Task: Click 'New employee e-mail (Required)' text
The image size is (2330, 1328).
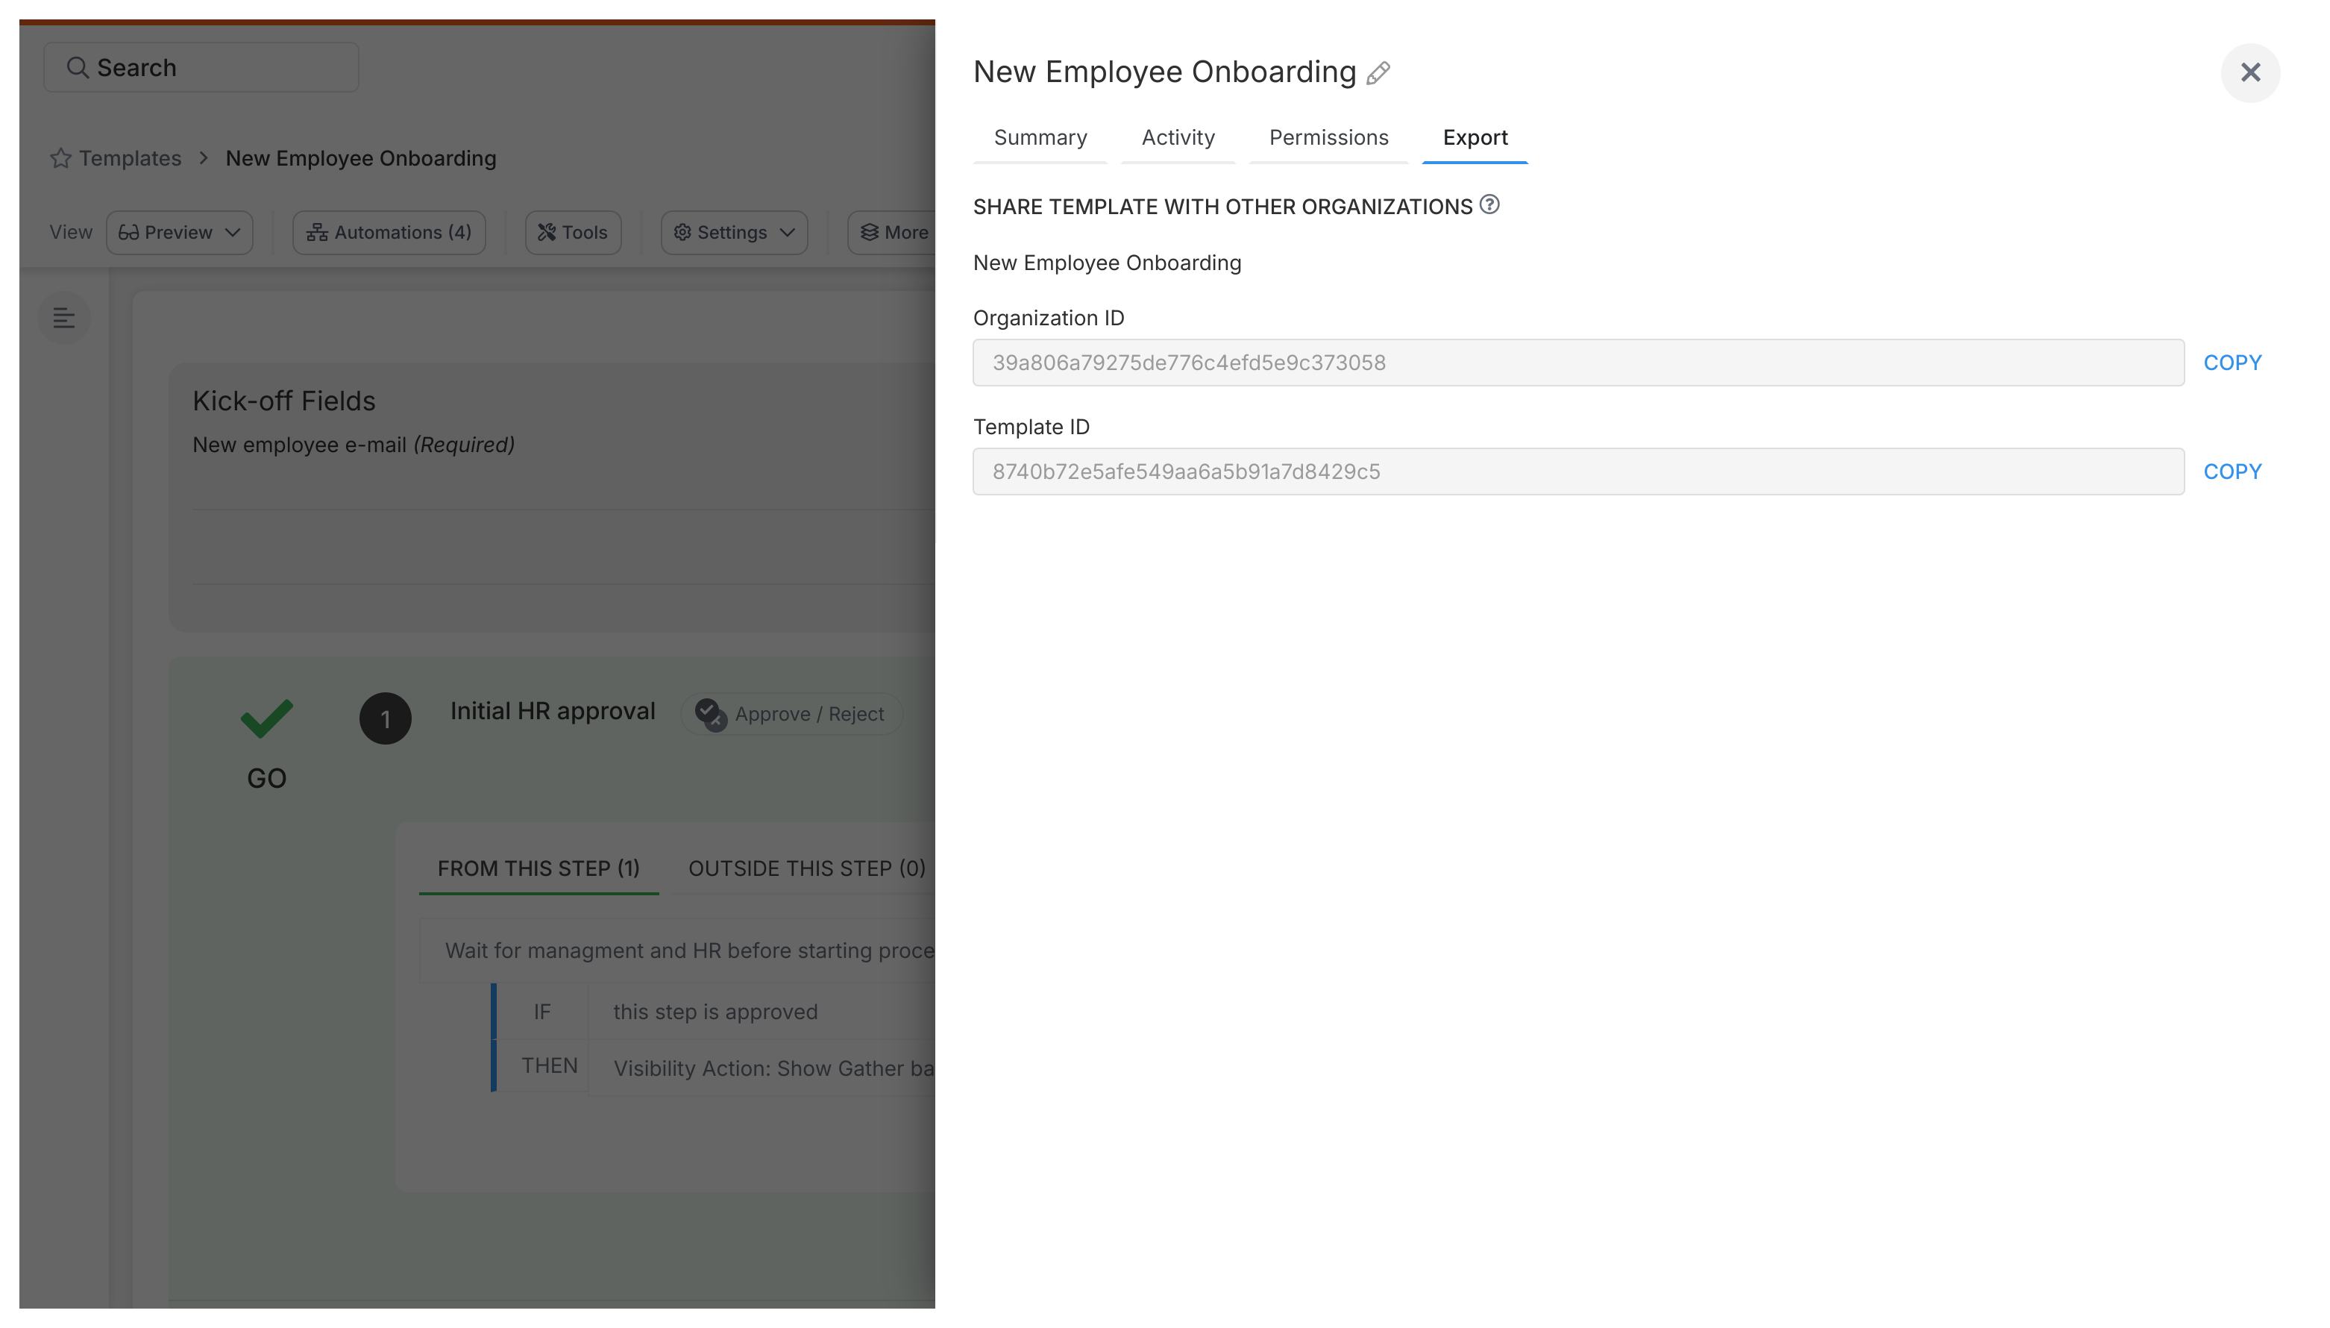Action: pos(354,445)
